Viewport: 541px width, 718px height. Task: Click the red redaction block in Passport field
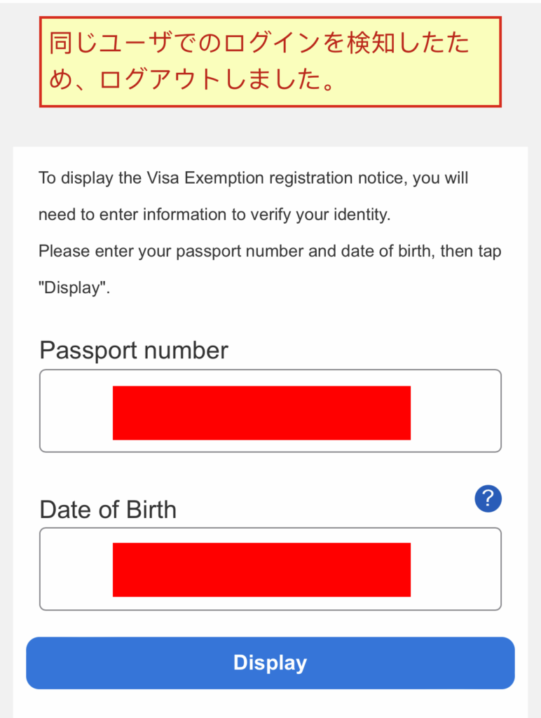coord(261,412)
